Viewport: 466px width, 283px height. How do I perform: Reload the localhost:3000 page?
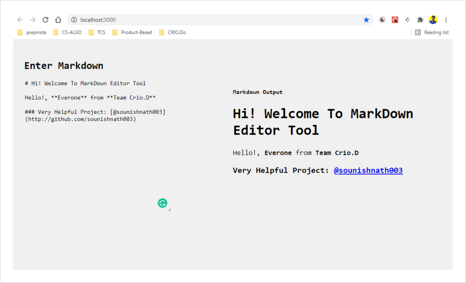click(45, 19)
